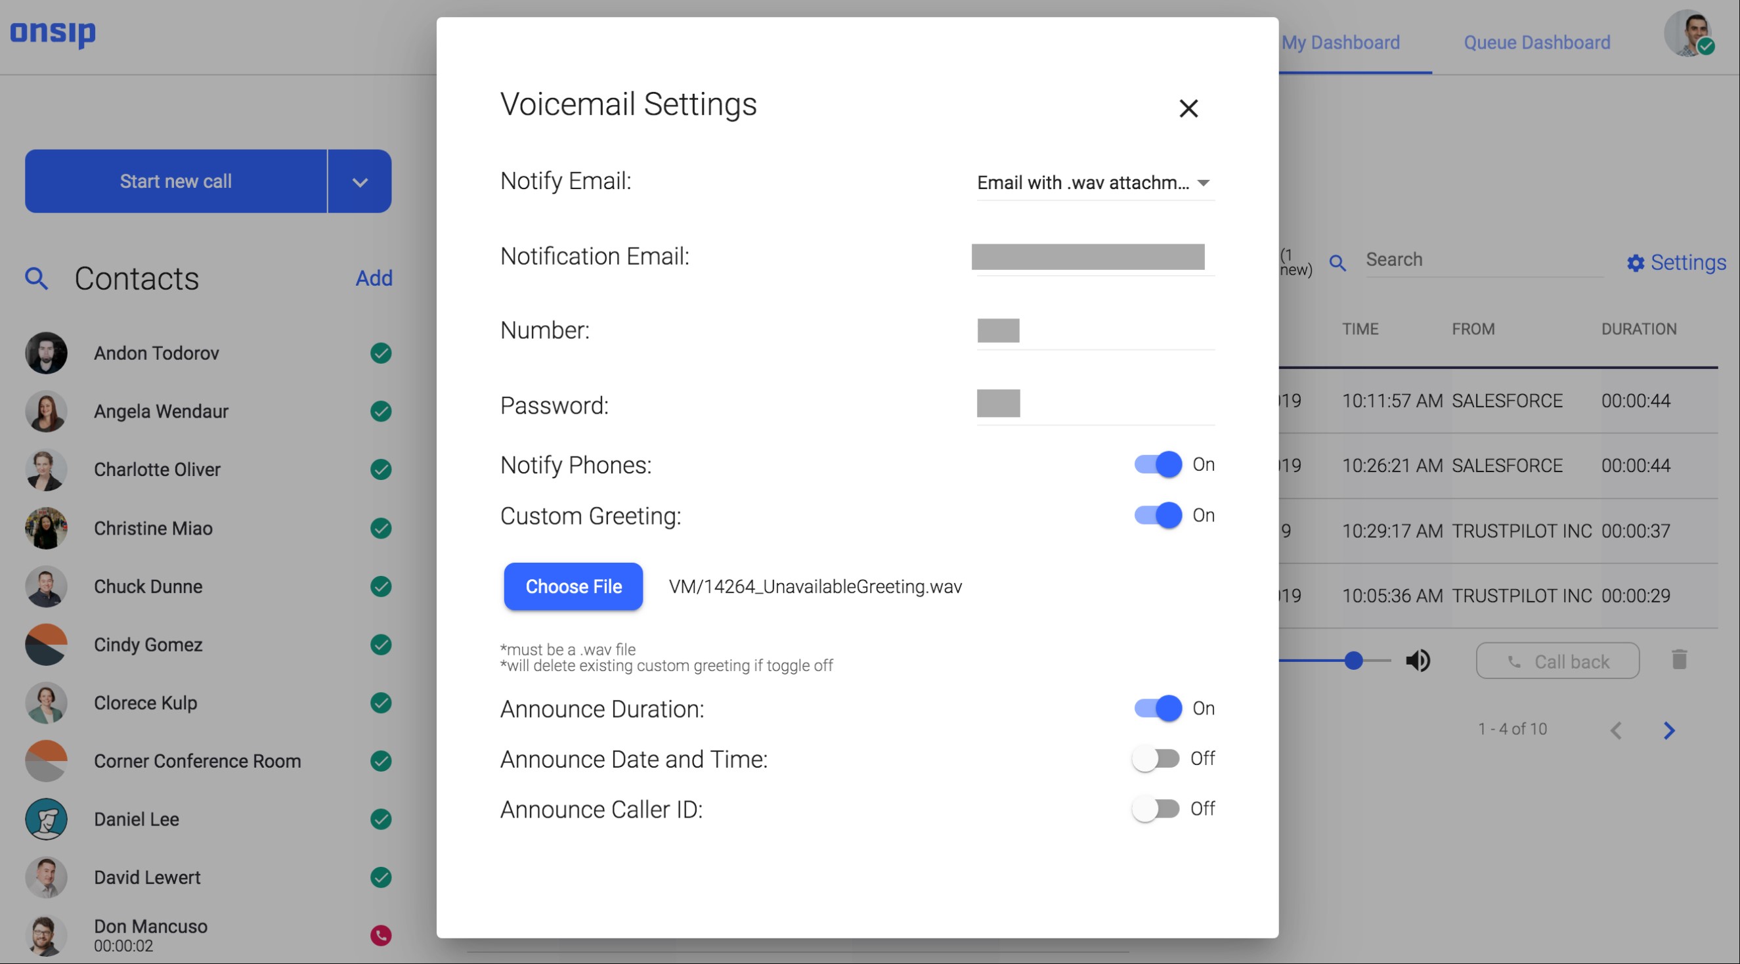The width and height of the screenshot is (1740, 964).
Task: Click the voicemail playback slider handle
Action: [1353, 661]
